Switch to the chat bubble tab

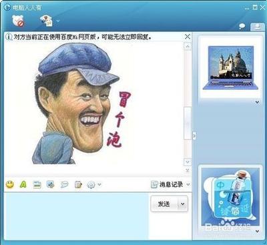point(242,27)
